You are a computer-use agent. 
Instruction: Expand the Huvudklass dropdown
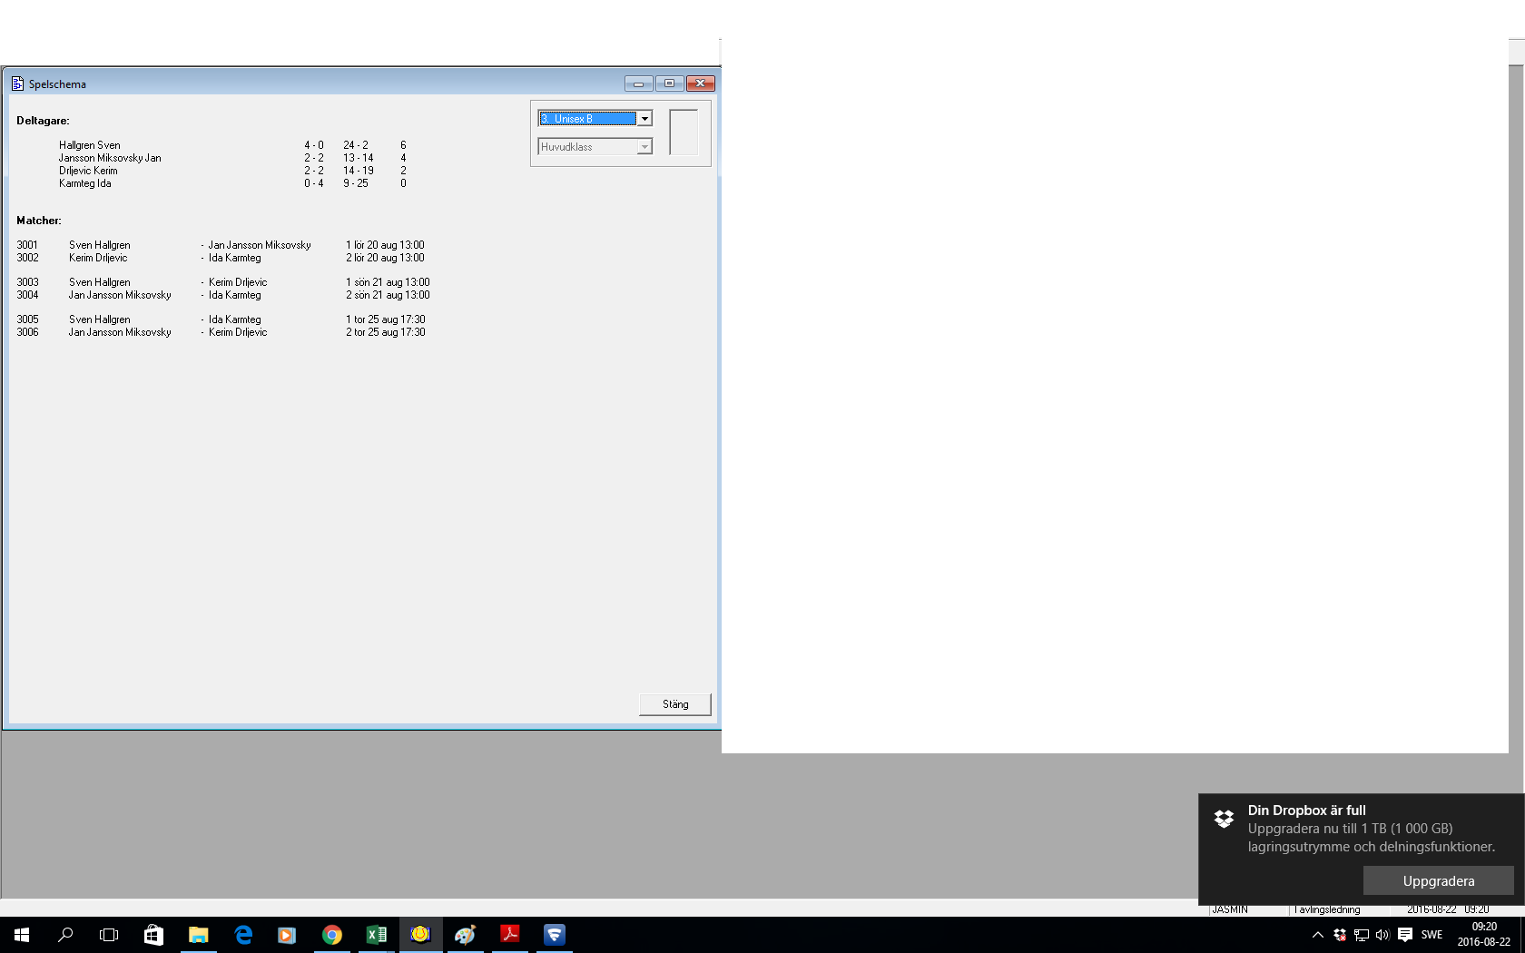pos(644,147)
